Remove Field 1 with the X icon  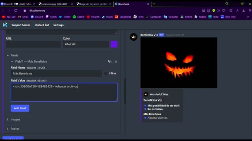116,61
